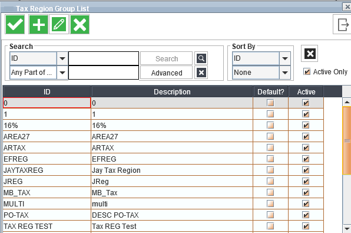Select the TAX REG TEST ID cell
Viewport: 351px width, 233px height.
[47, 226]
